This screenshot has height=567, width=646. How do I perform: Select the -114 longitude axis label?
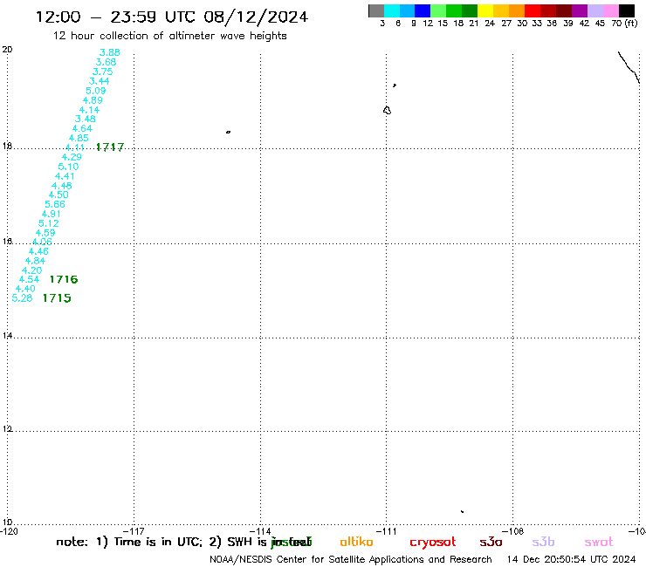(x=260, y=531)
